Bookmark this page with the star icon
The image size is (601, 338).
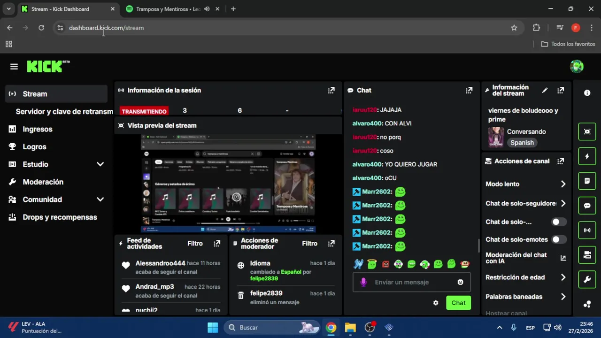(514, 28)
